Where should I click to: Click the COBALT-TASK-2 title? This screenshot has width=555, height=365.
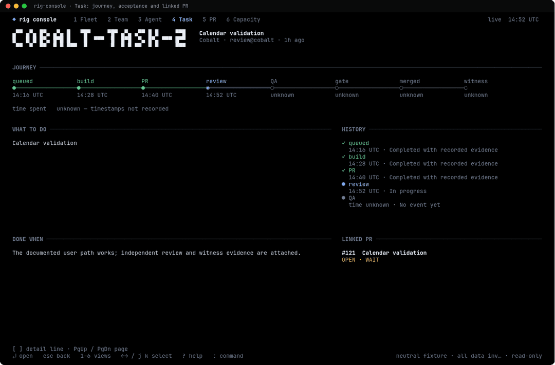(x=99, y=38)
